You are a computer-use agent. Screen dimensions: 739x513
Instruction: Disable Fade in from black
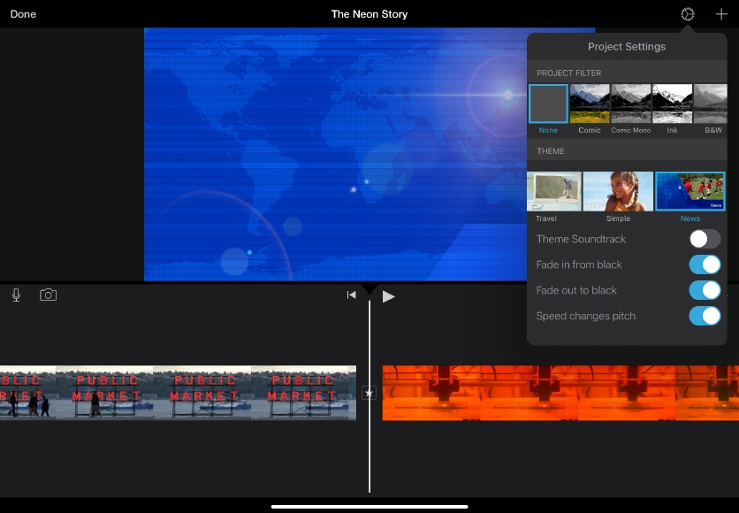[705, 264]
